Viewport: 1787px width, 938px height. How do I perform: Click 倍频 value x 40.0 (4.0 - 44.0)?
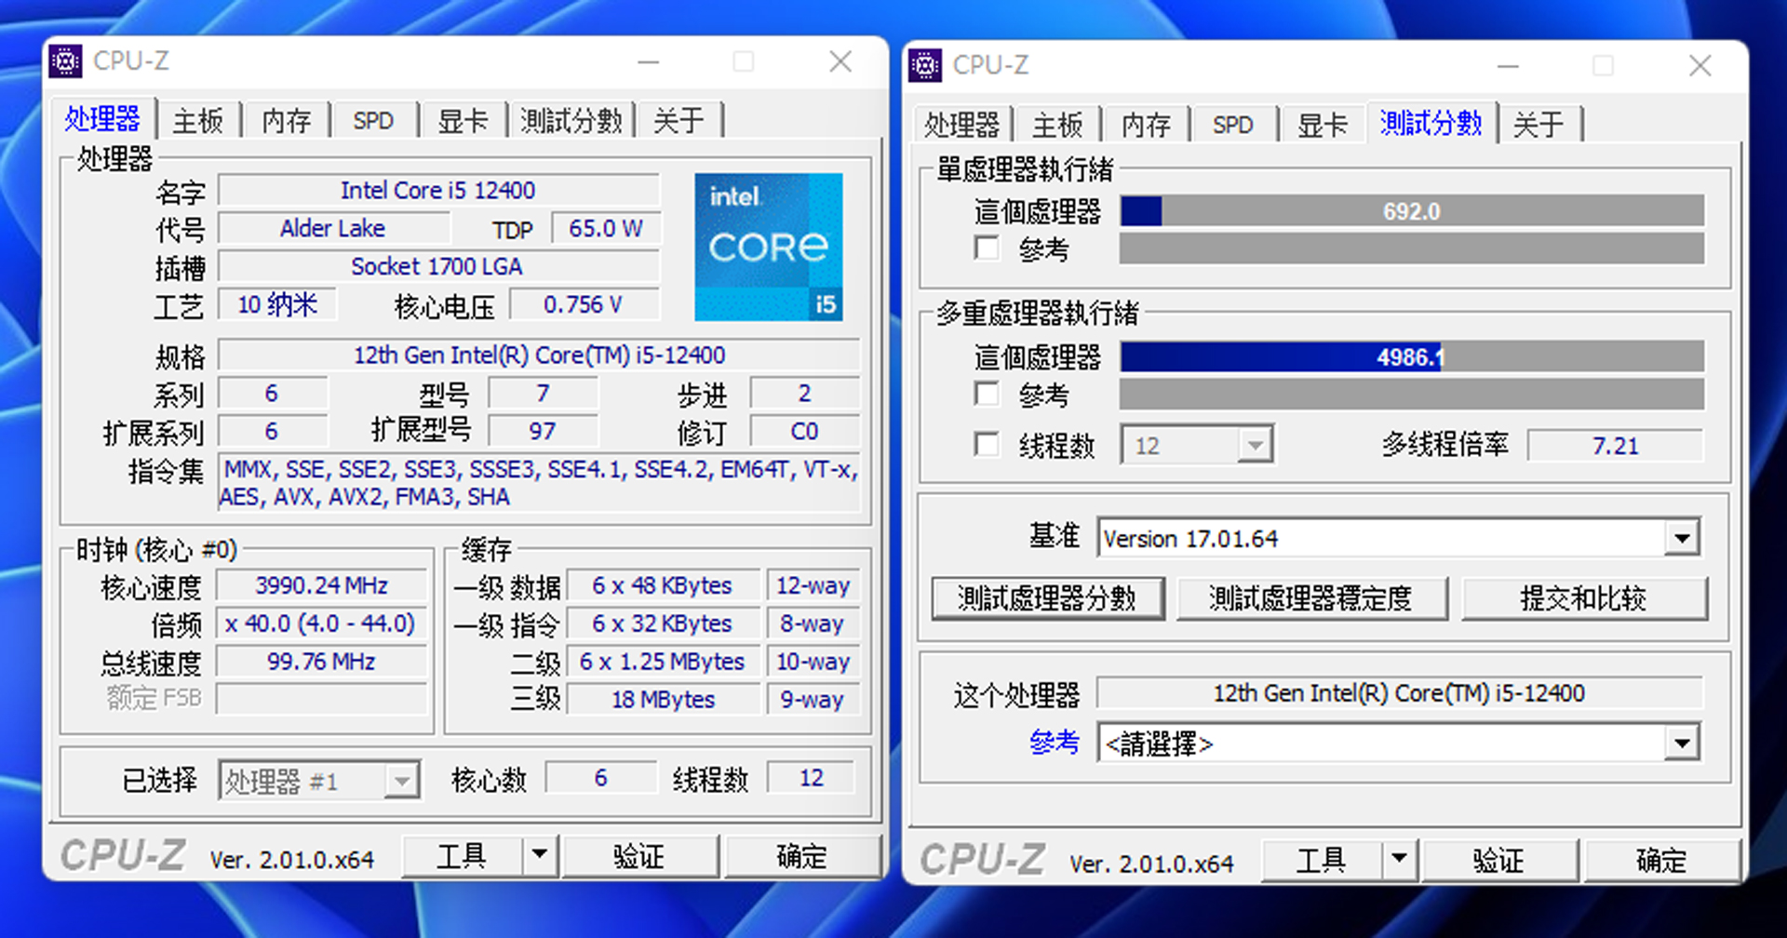(x=321, y=623)
